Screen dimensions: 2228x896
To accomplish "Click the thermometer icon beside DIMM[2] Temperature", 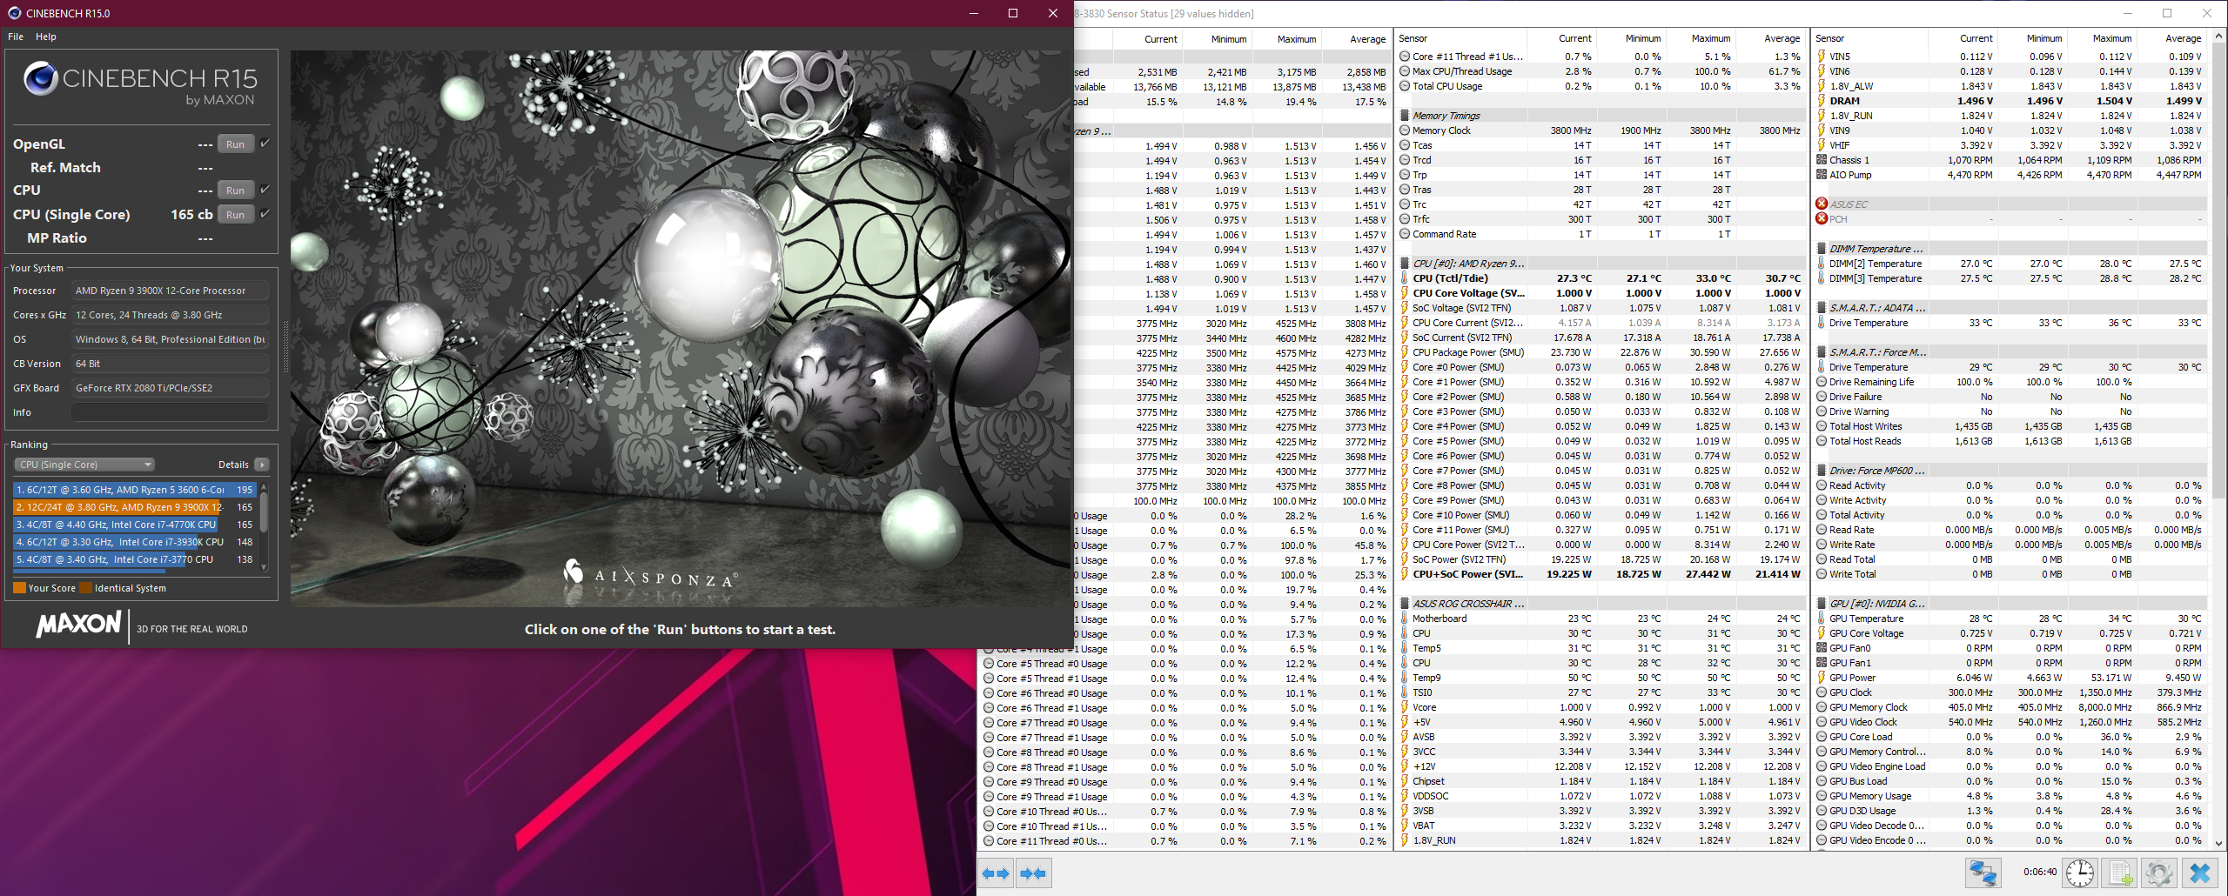I will (x=1822, y=264).
